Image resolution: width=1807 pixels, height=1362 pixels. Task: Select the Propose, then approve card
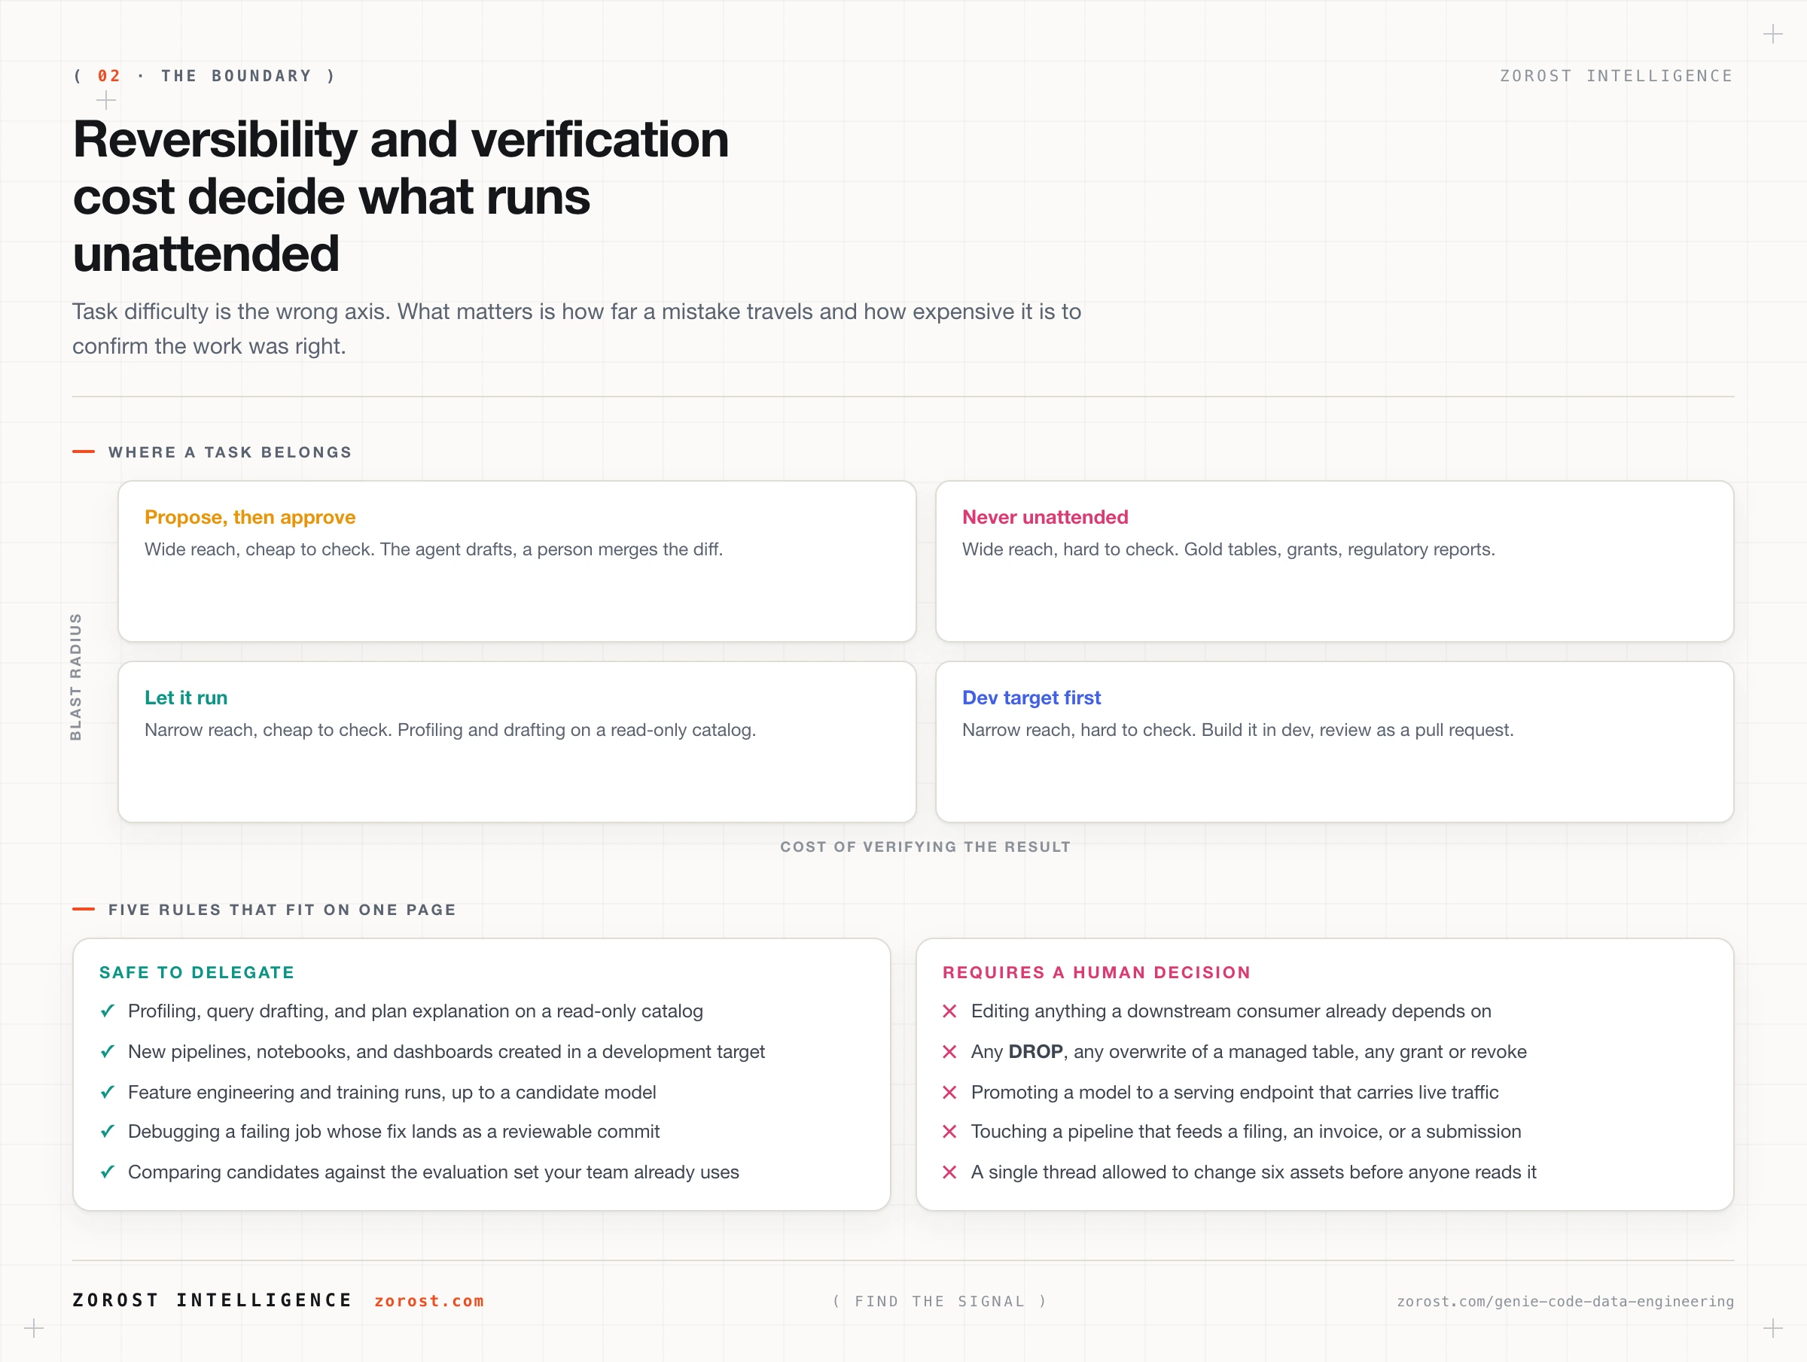517,561
